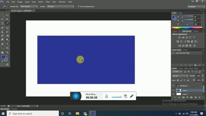Select the Eyedropper tool in toolbox
The height and width of the screenshot is (116, 206).
pos(7,24)
